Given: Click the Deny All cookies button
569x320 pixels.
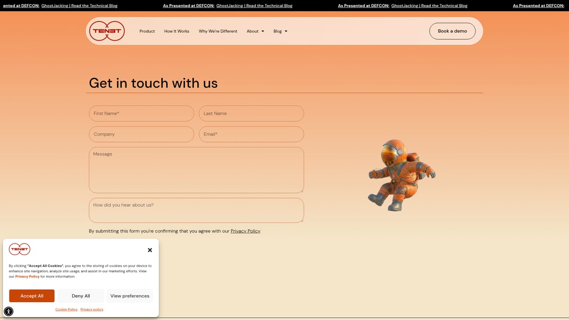Looking at the screenshot, I should [81, 296].
